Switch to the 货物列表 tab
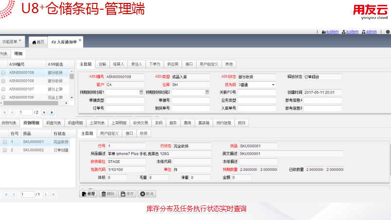Screen dimensions: 391x220 click(x=9, y=123)
